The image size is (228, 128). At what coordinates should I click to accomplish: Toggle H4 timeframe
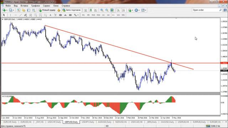[x=108, y=15]
